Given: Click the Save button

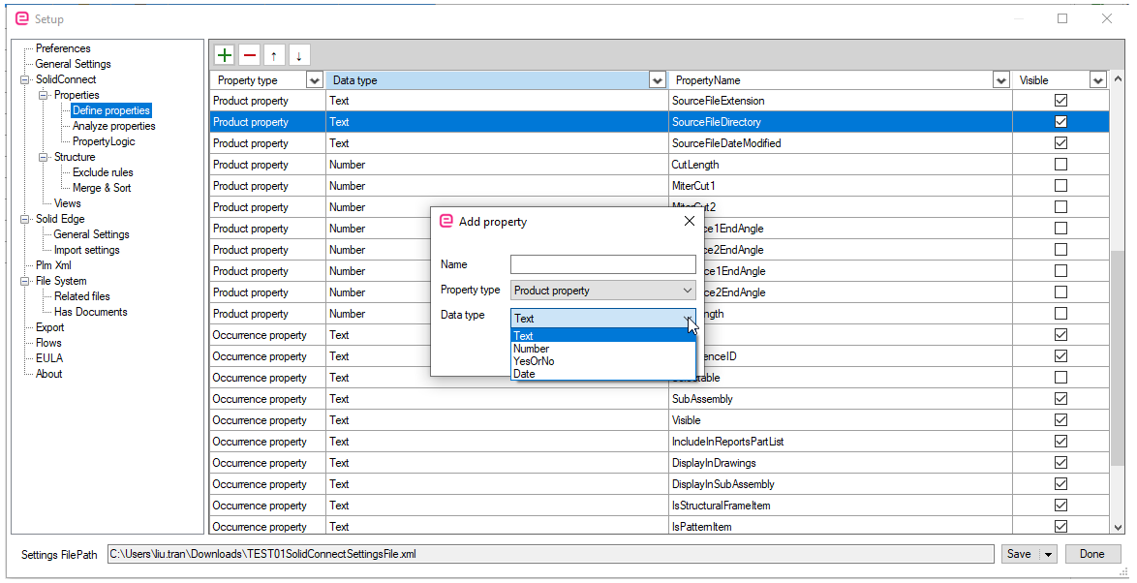Looking at the screenshot, I should coord(1020,554).
